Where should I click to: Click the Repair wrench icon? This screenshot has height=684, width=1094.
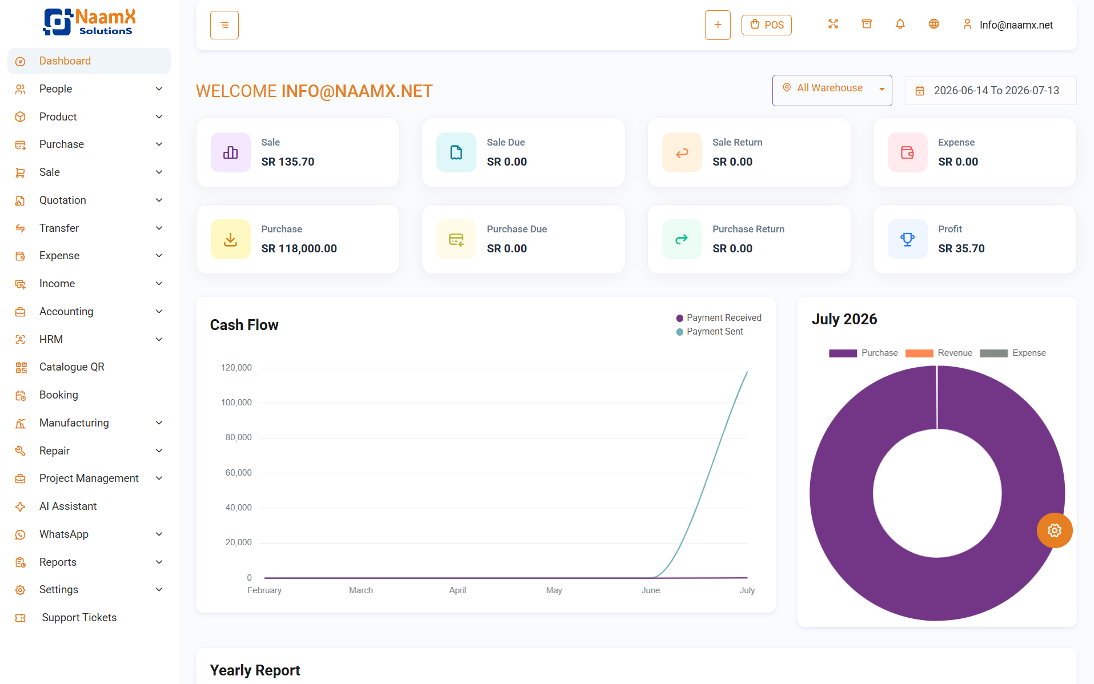21,451
